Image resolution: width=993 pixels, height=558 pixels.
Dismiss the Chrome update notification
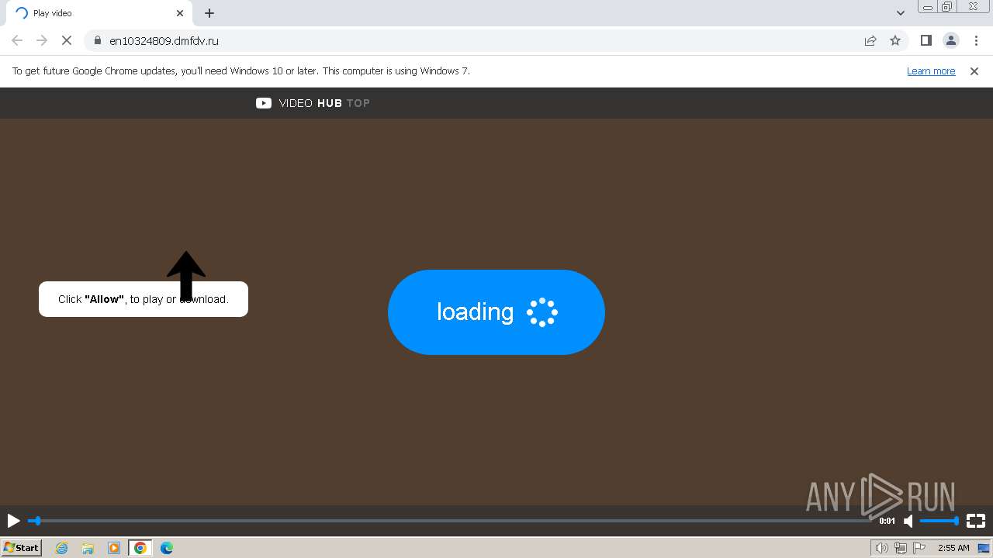point(974,71)
